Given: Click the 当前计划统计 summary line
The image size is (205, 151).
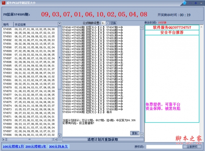Looking at the screenshot, I should pyautogui.click(x=99, y=120).
